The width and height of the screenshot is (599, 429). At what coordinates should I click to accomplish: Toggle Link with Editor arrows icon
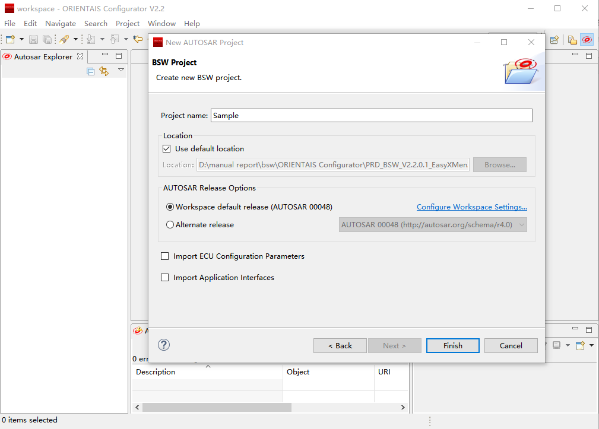coord(104,71)
